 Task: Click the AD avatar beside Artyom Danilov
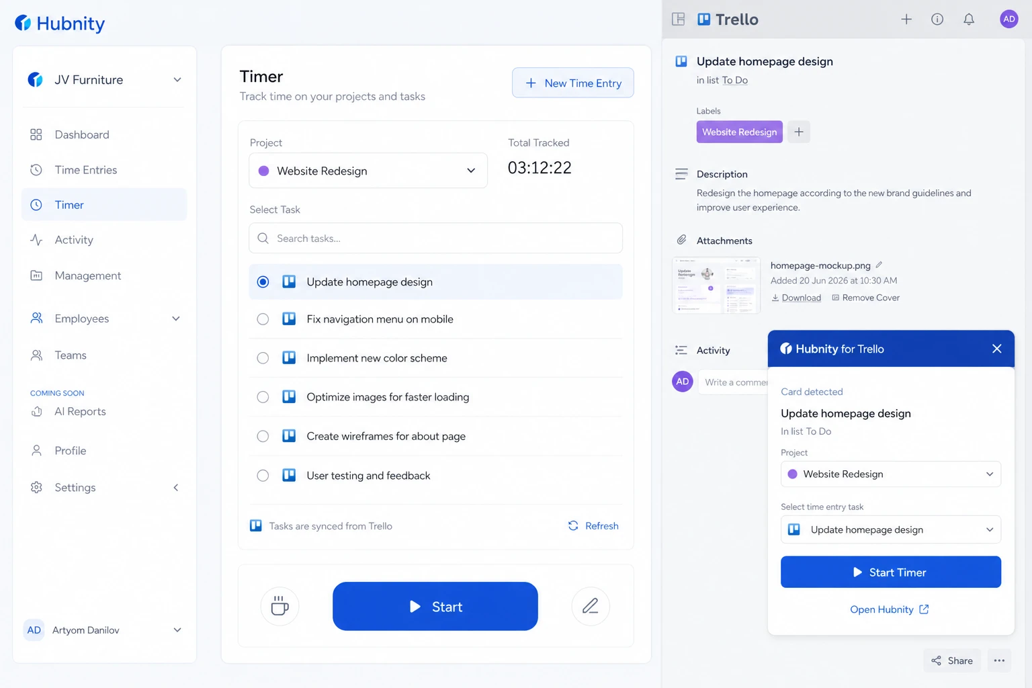tap(34, 630)
